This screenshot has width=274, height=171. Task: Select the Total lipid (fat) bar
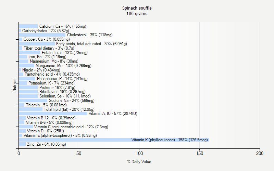pos(30,109)
